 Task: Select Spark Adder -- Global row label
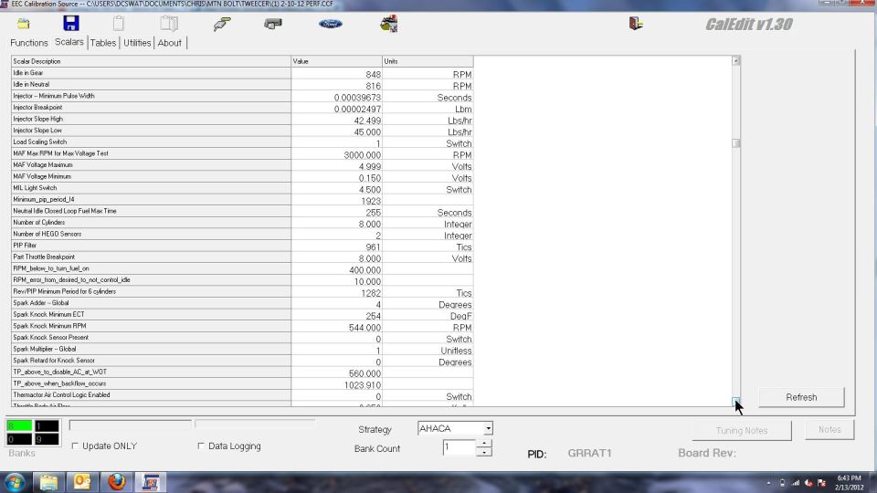pyautogui.click(x=151, y=303)
